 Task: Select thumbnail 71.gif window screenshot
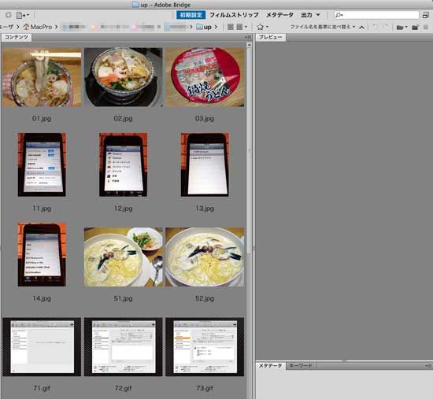click(42, 347)
